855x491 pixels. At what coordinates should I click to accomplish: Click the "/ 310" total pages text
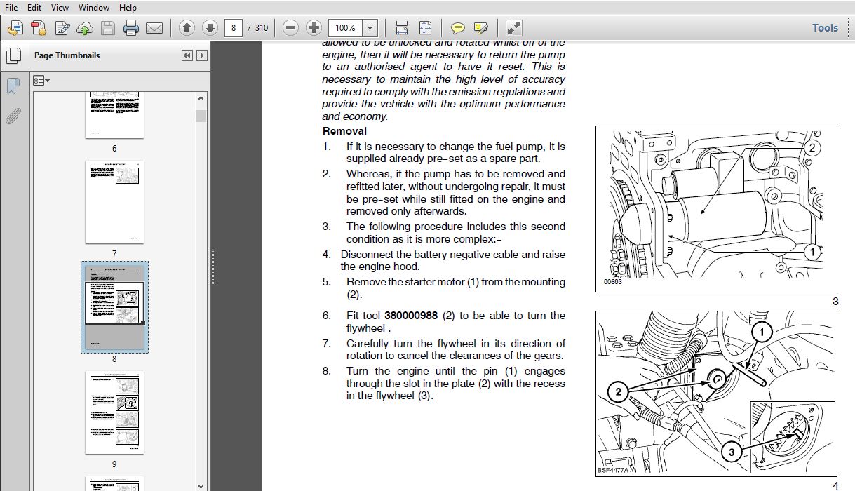click(257, 28)
